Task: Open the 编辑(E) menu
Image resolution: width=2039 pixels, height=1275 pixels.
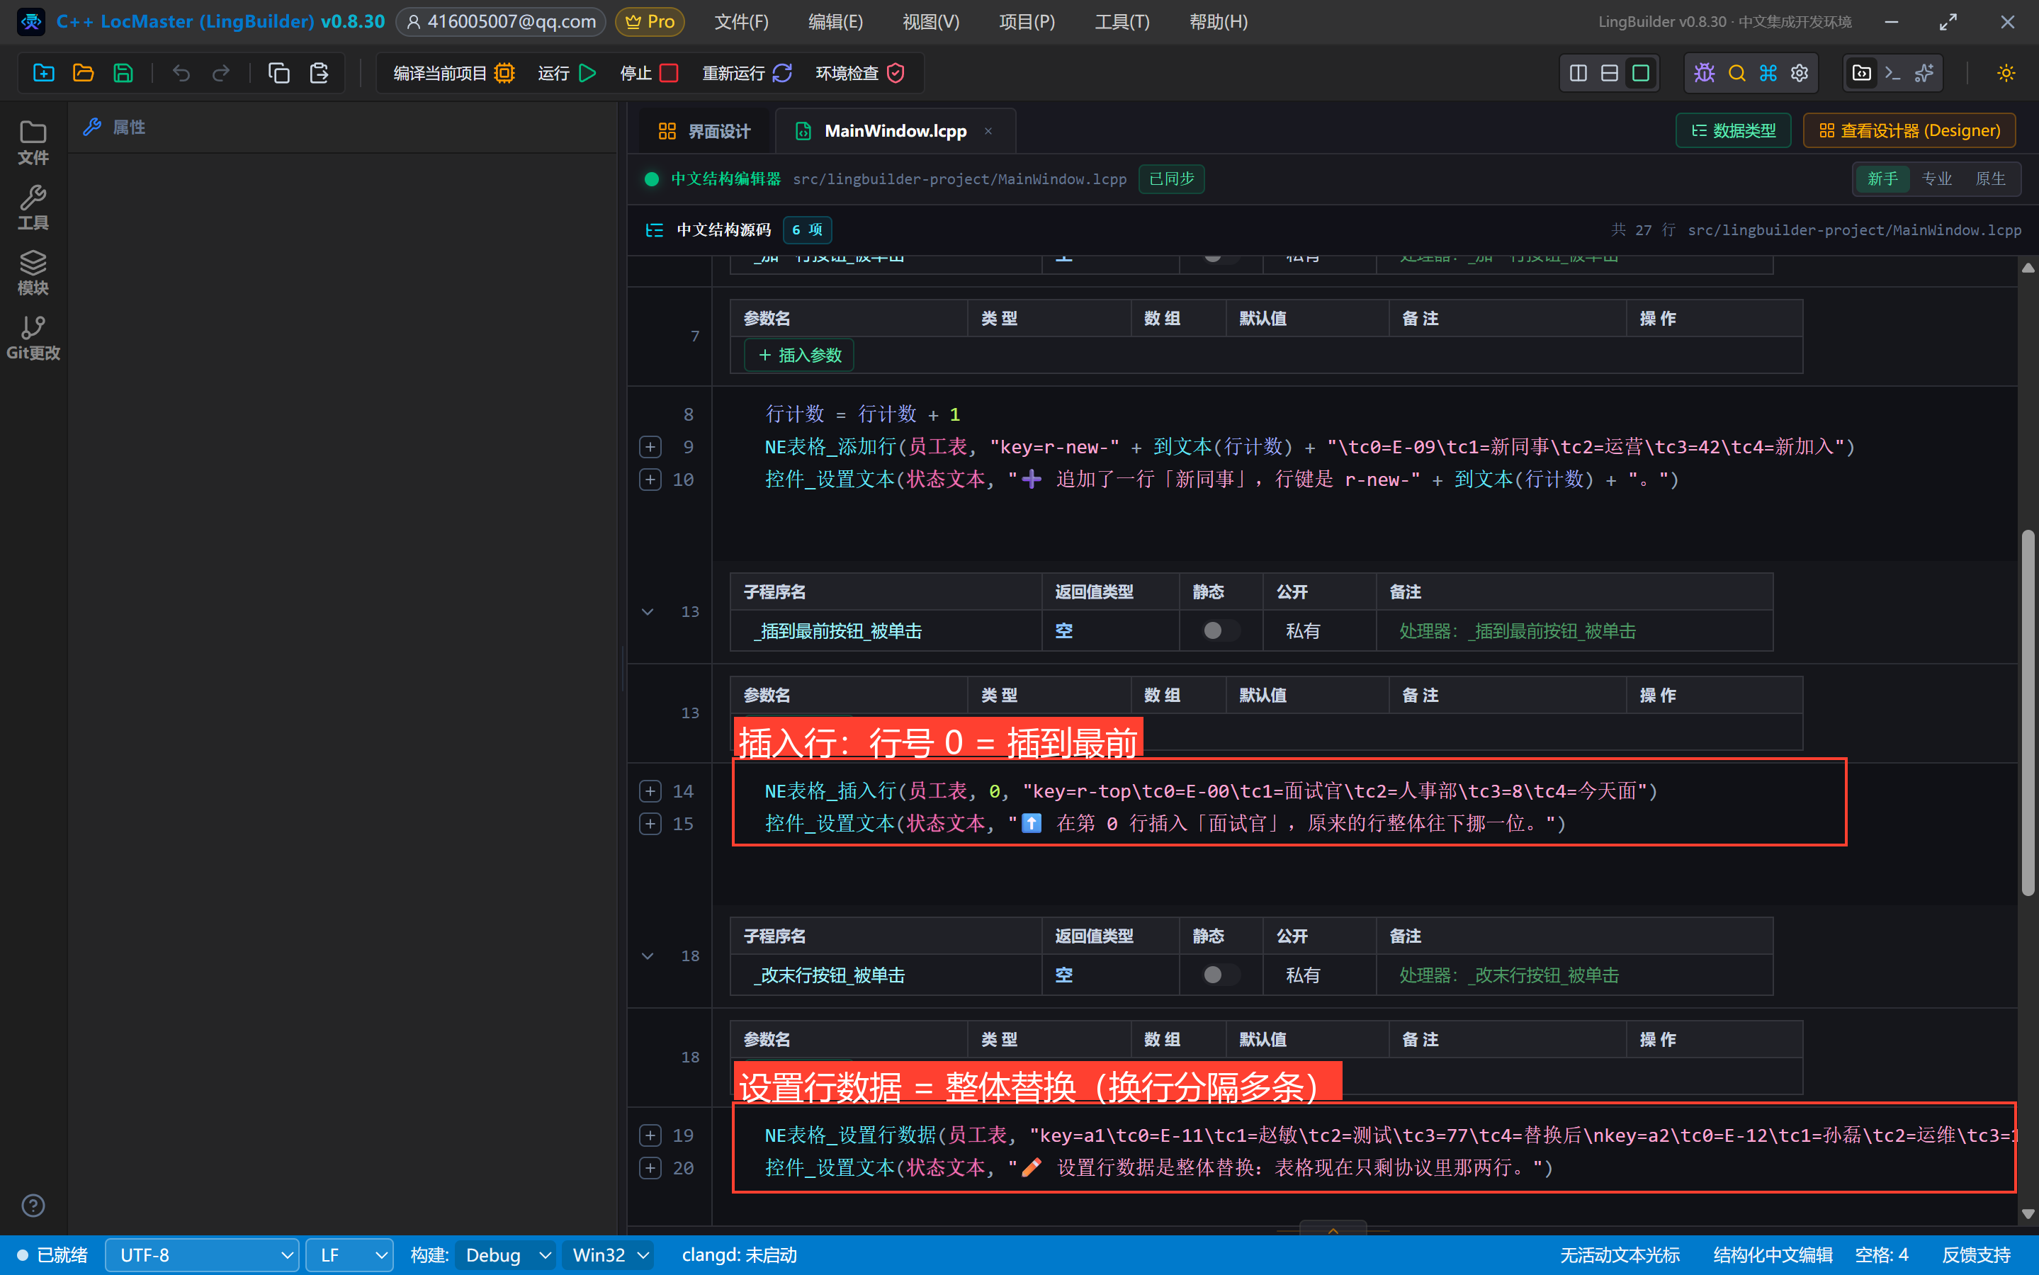Action: tap(835, 22)
